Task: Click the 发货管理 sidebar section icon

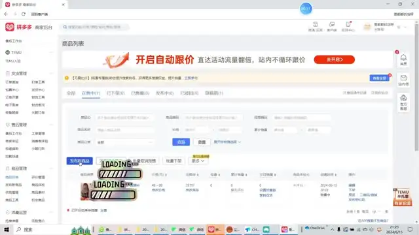Action: [7, 73]
